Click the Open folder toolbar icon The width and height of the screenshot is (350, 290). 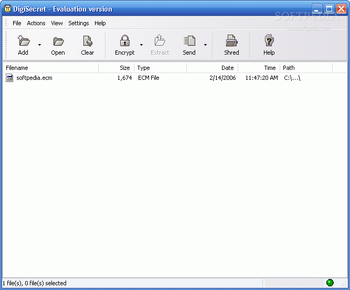coord(58,42)
